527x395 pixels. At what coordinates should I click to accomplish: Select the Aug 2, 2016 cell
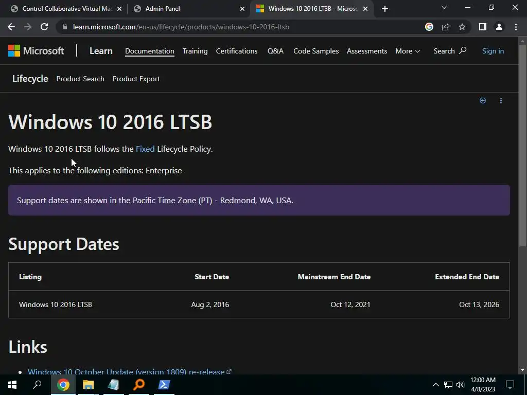[x=210, y=304]
